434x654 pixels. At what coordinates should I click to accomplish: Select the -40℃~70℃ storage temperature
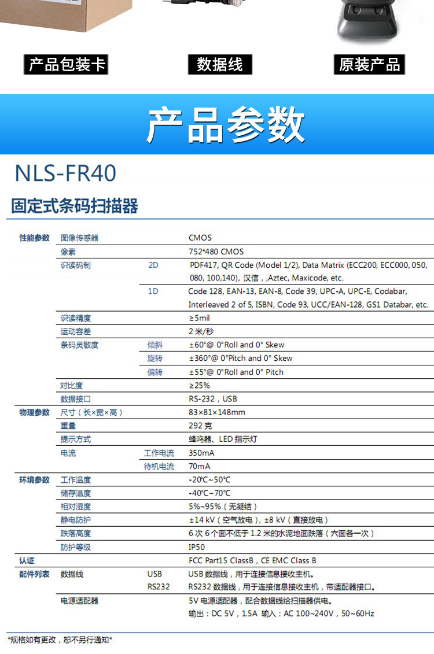tap(209, 493)
